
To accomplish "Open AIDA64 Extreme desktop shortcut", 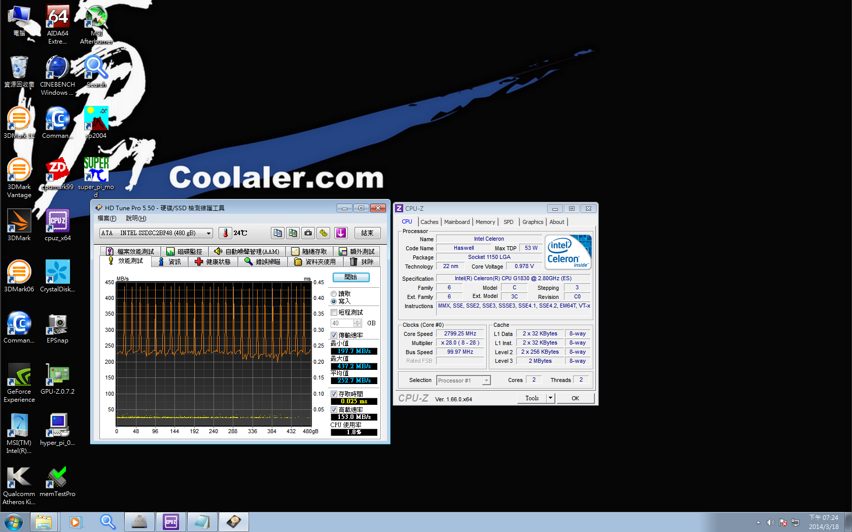I will click(x=58, y=24).
